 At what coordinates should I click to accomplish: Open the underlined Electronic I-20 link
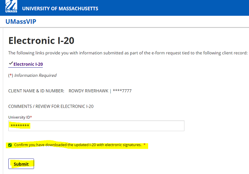coord(28,64)
